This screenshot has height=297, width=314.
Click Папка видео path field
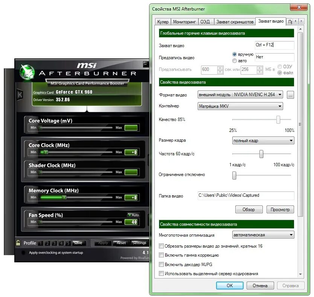(x=246, y=196)
